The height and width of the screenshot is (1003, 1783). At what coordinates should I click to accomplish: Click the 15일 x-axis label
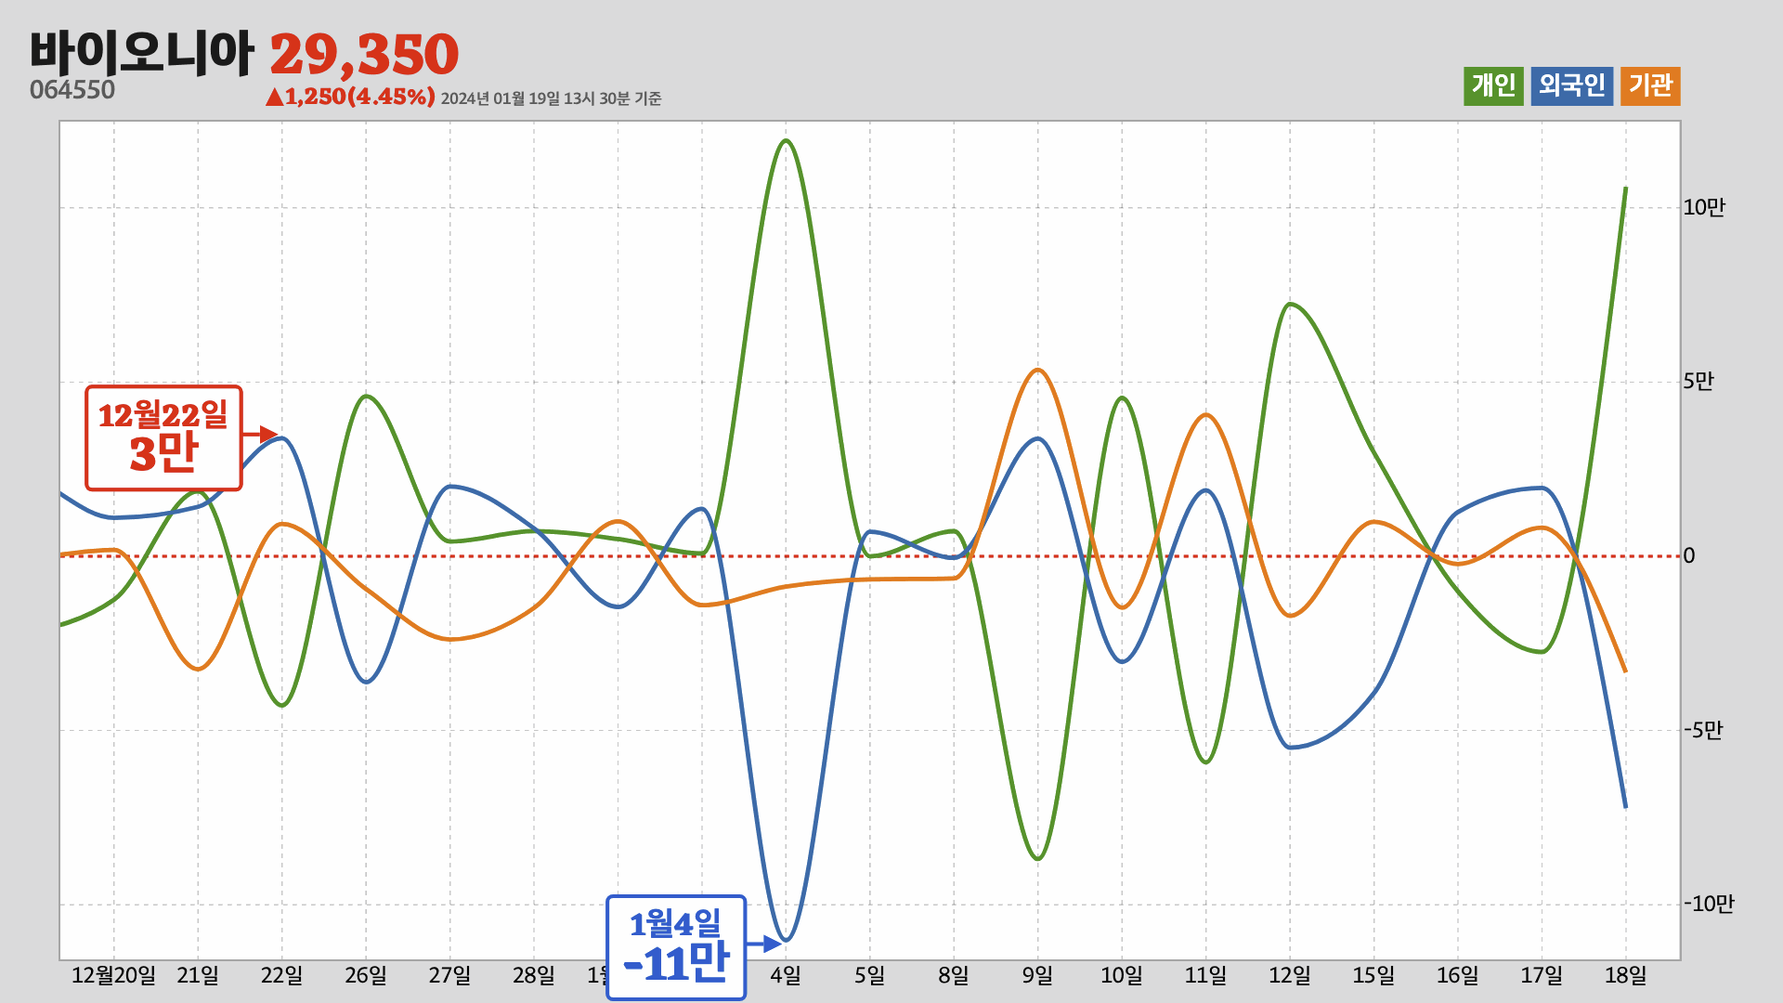pyautogui.click(x=1373, y=976)
